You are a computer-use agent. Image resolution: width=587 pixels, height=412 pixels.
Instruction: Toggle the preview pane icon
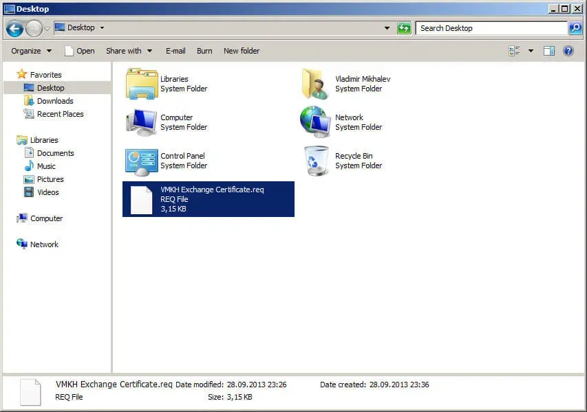(x=549, y=51)
